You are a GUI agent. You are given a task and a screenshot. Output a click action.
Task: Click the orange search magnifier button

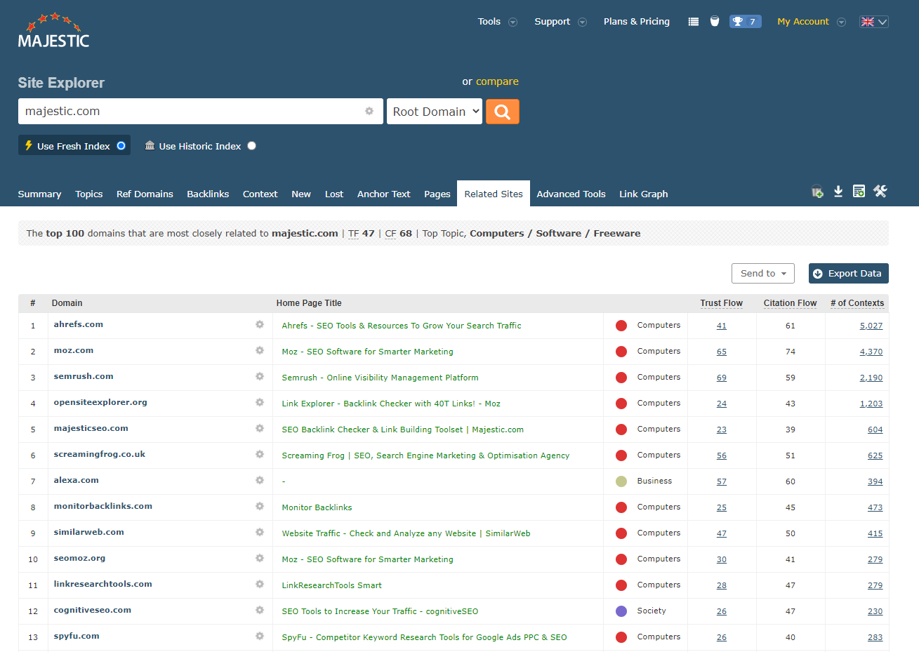502,112
